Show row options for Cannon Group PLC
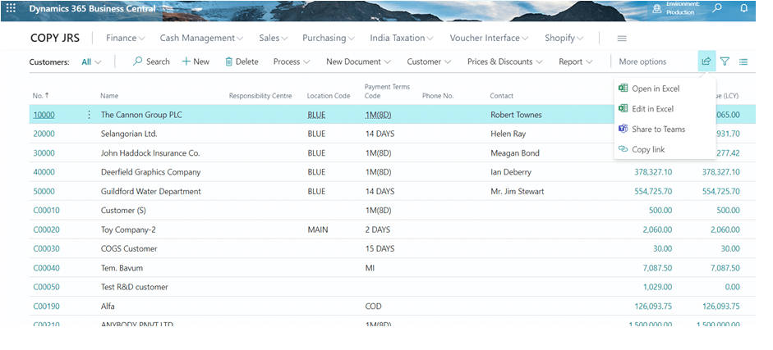Image resolution: width=773 pixels, height=350 pixels. click(x=89, y=115)
